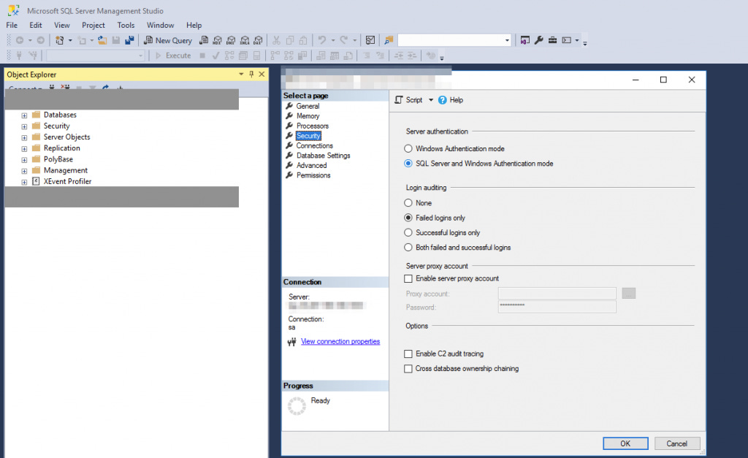This screenshot has width=748, height=458.
Task: Toggle Cross database ownership chaining
Action: point(408,369)
